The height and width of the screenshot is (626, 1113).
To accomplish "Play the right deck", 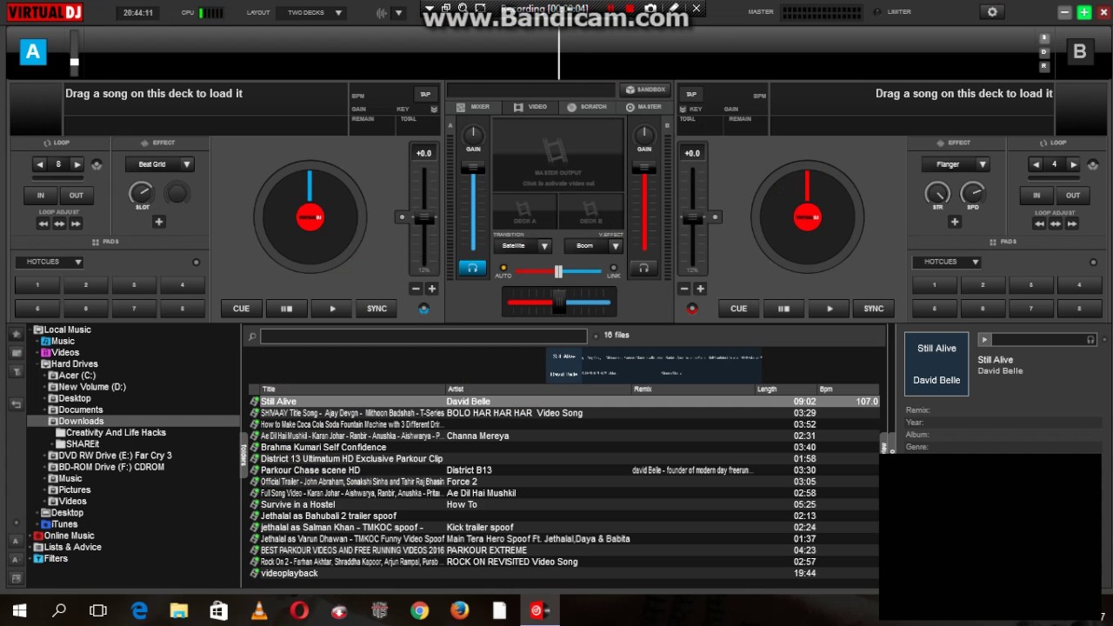I will pos(830,309).
